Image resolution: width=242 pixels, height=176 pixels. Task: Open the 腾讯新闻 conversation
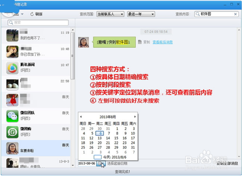[36, 68]
